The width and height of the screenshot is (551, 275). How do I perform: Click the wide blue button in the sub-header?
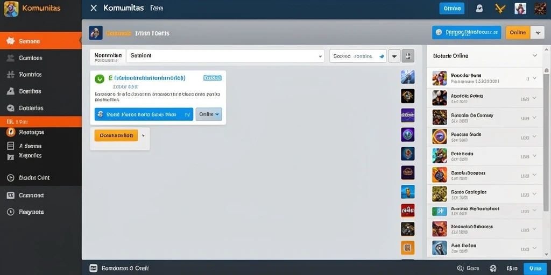point(467,32)
